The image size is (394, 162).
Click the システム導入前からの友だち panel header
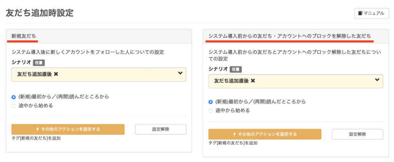point(289,36)
